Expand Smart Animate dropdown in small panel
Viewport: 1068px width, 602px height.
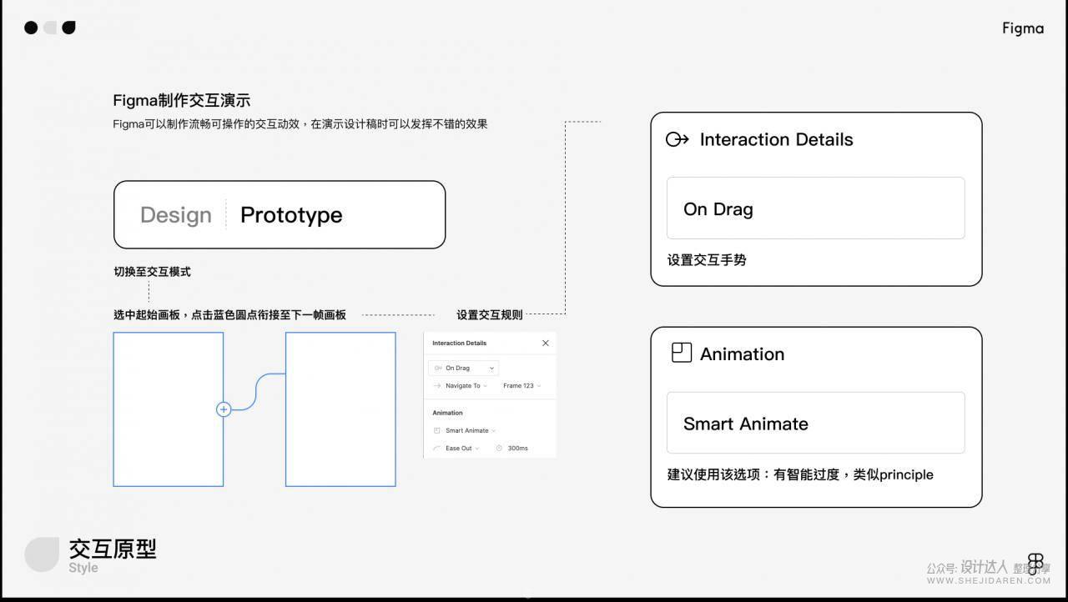tap(471, 430)
